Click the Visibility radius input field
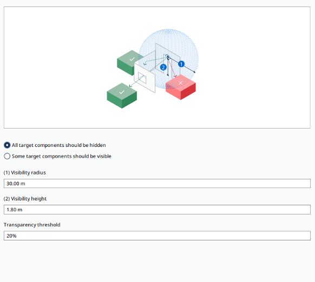The width and height of the screenshot is (315, 282). click(157, 184)
